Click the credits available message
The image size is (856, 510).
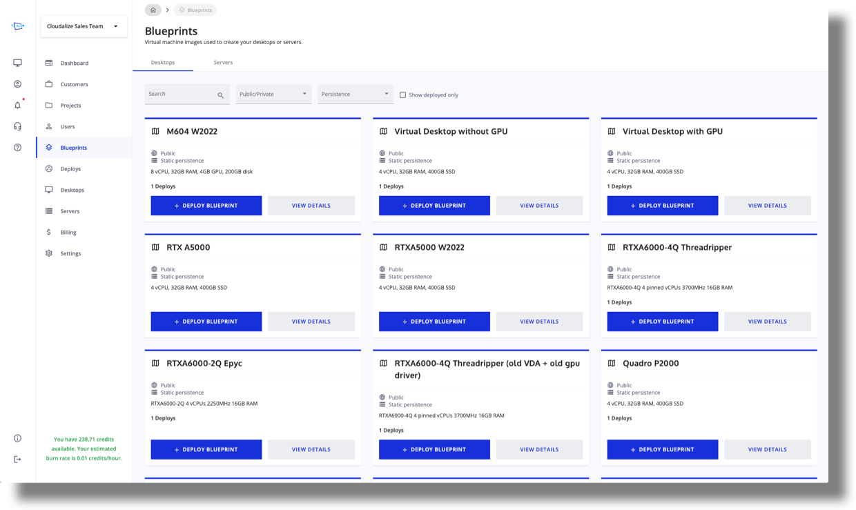pyautogui.click(x=84, y=449)
